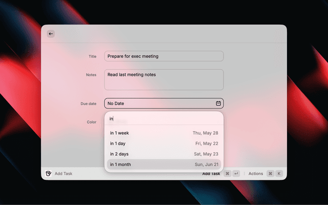
Task: Click the K key shortcut badge
Action: click(x=279, y=174)
